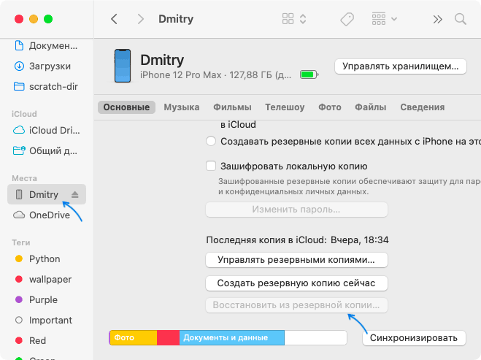This screenshot has height=360, width=481.
Task: Click red storage bar segment
Action: [x=168, y=337]
